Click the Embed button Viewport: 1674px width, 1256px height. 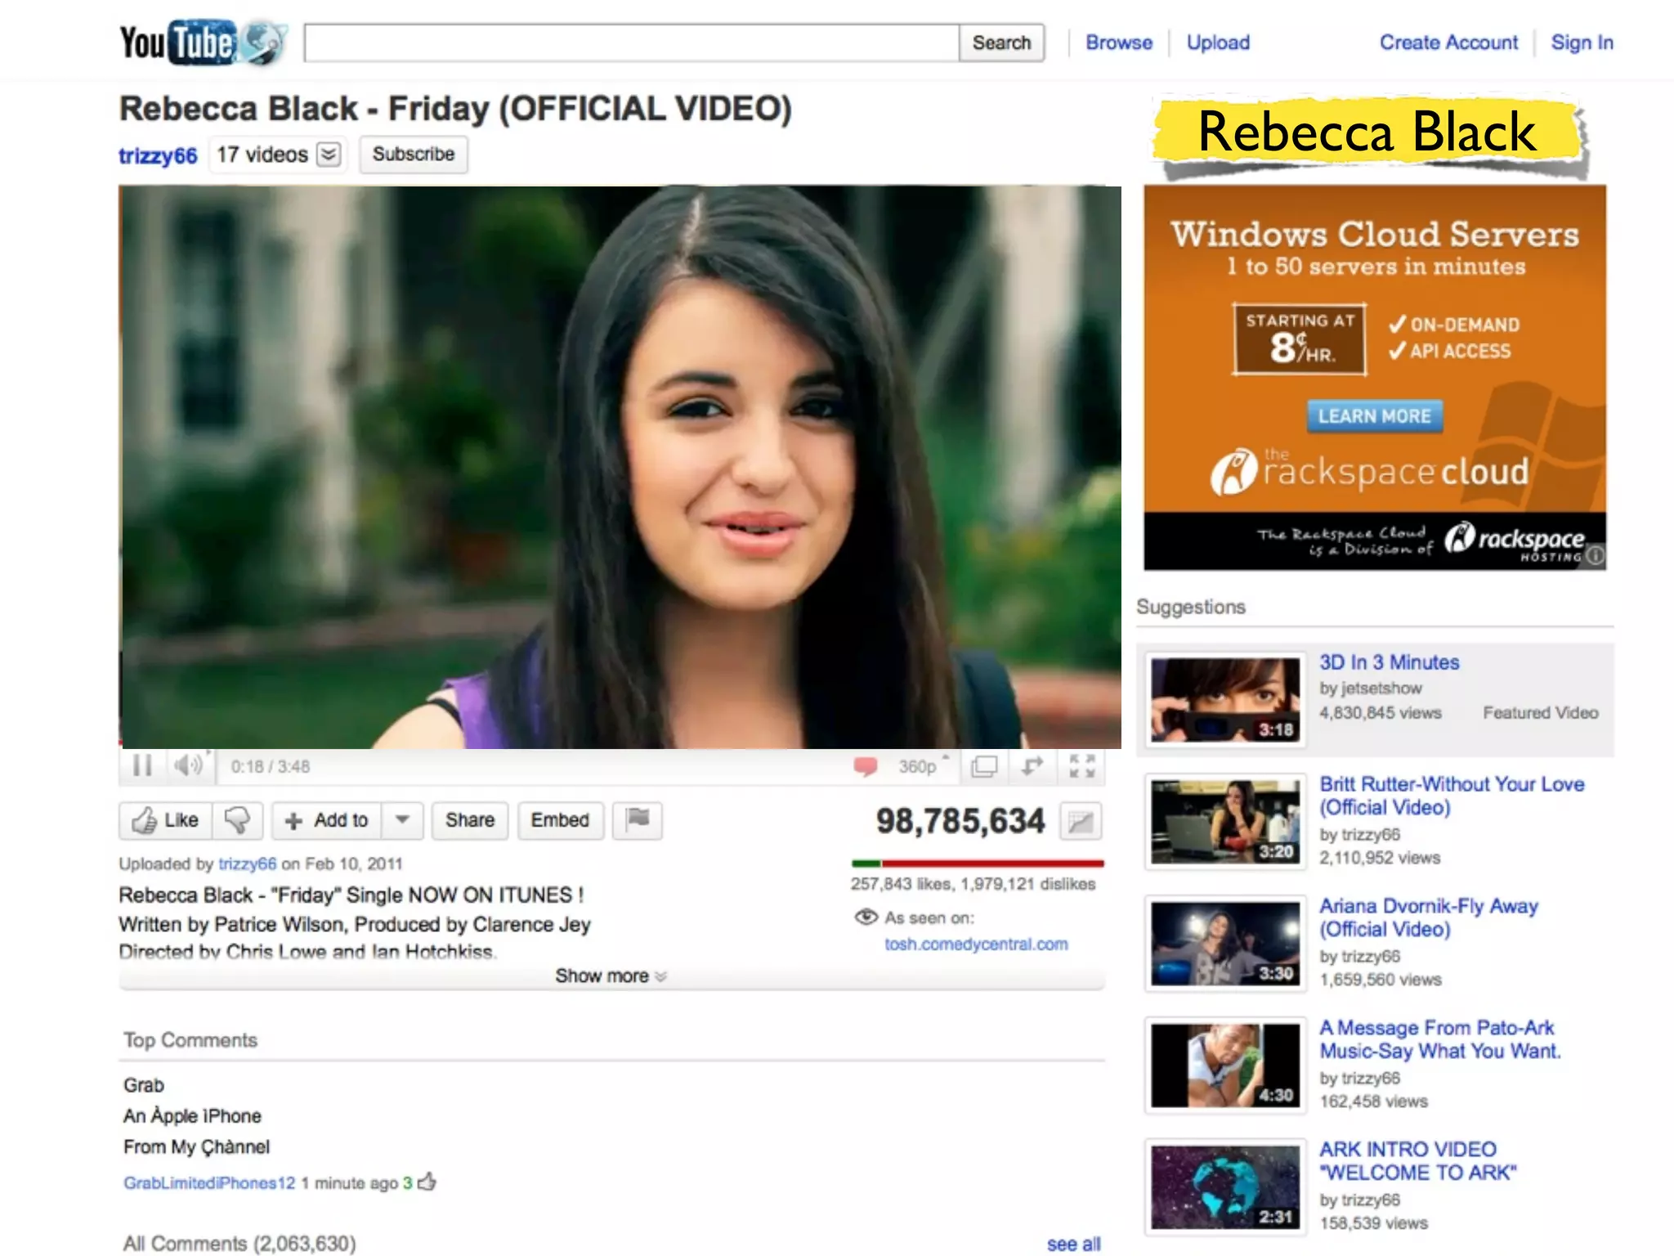(x=561, y=820)
